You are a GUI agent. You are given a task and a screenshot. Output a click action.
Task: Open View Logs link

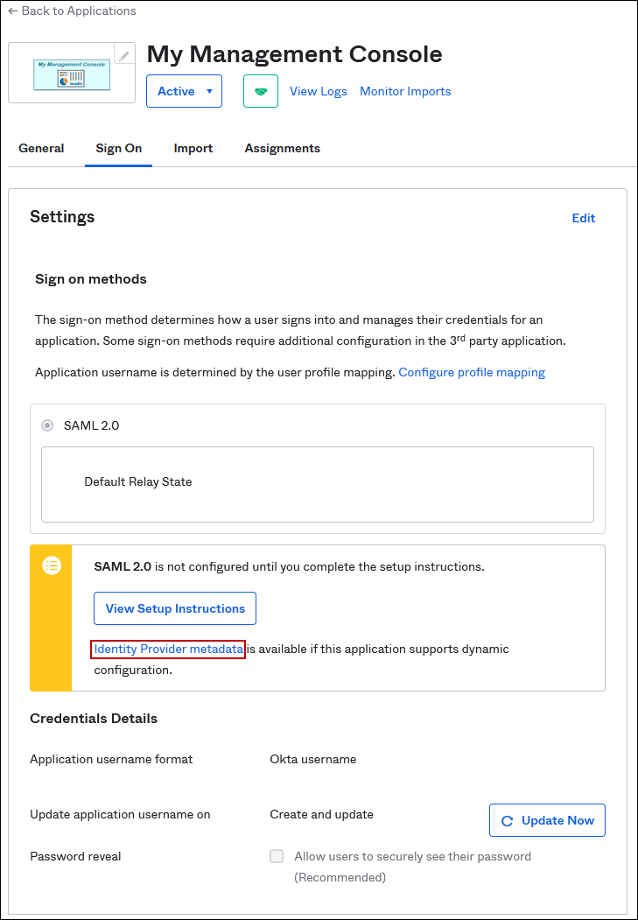319,92
